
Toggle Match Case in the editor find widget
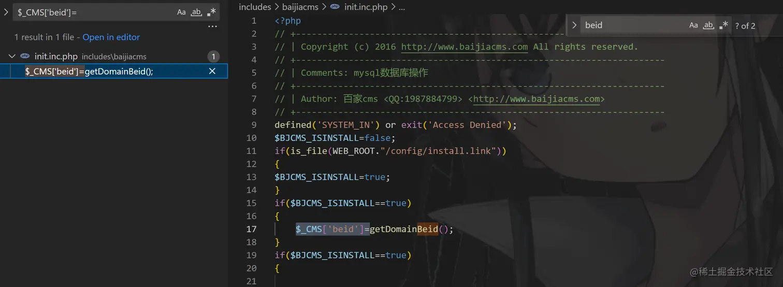coord(693,25)
